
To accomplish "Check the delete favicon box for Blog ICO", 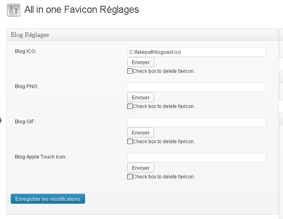I will coord(130,71).
